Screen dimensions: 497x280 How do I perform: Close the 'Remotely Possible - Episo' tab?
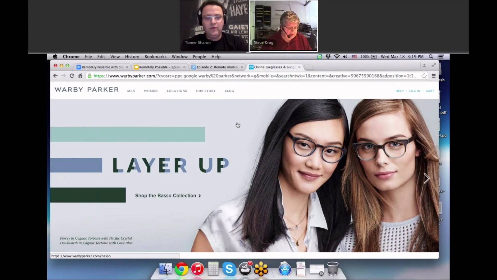coord(184,67)
